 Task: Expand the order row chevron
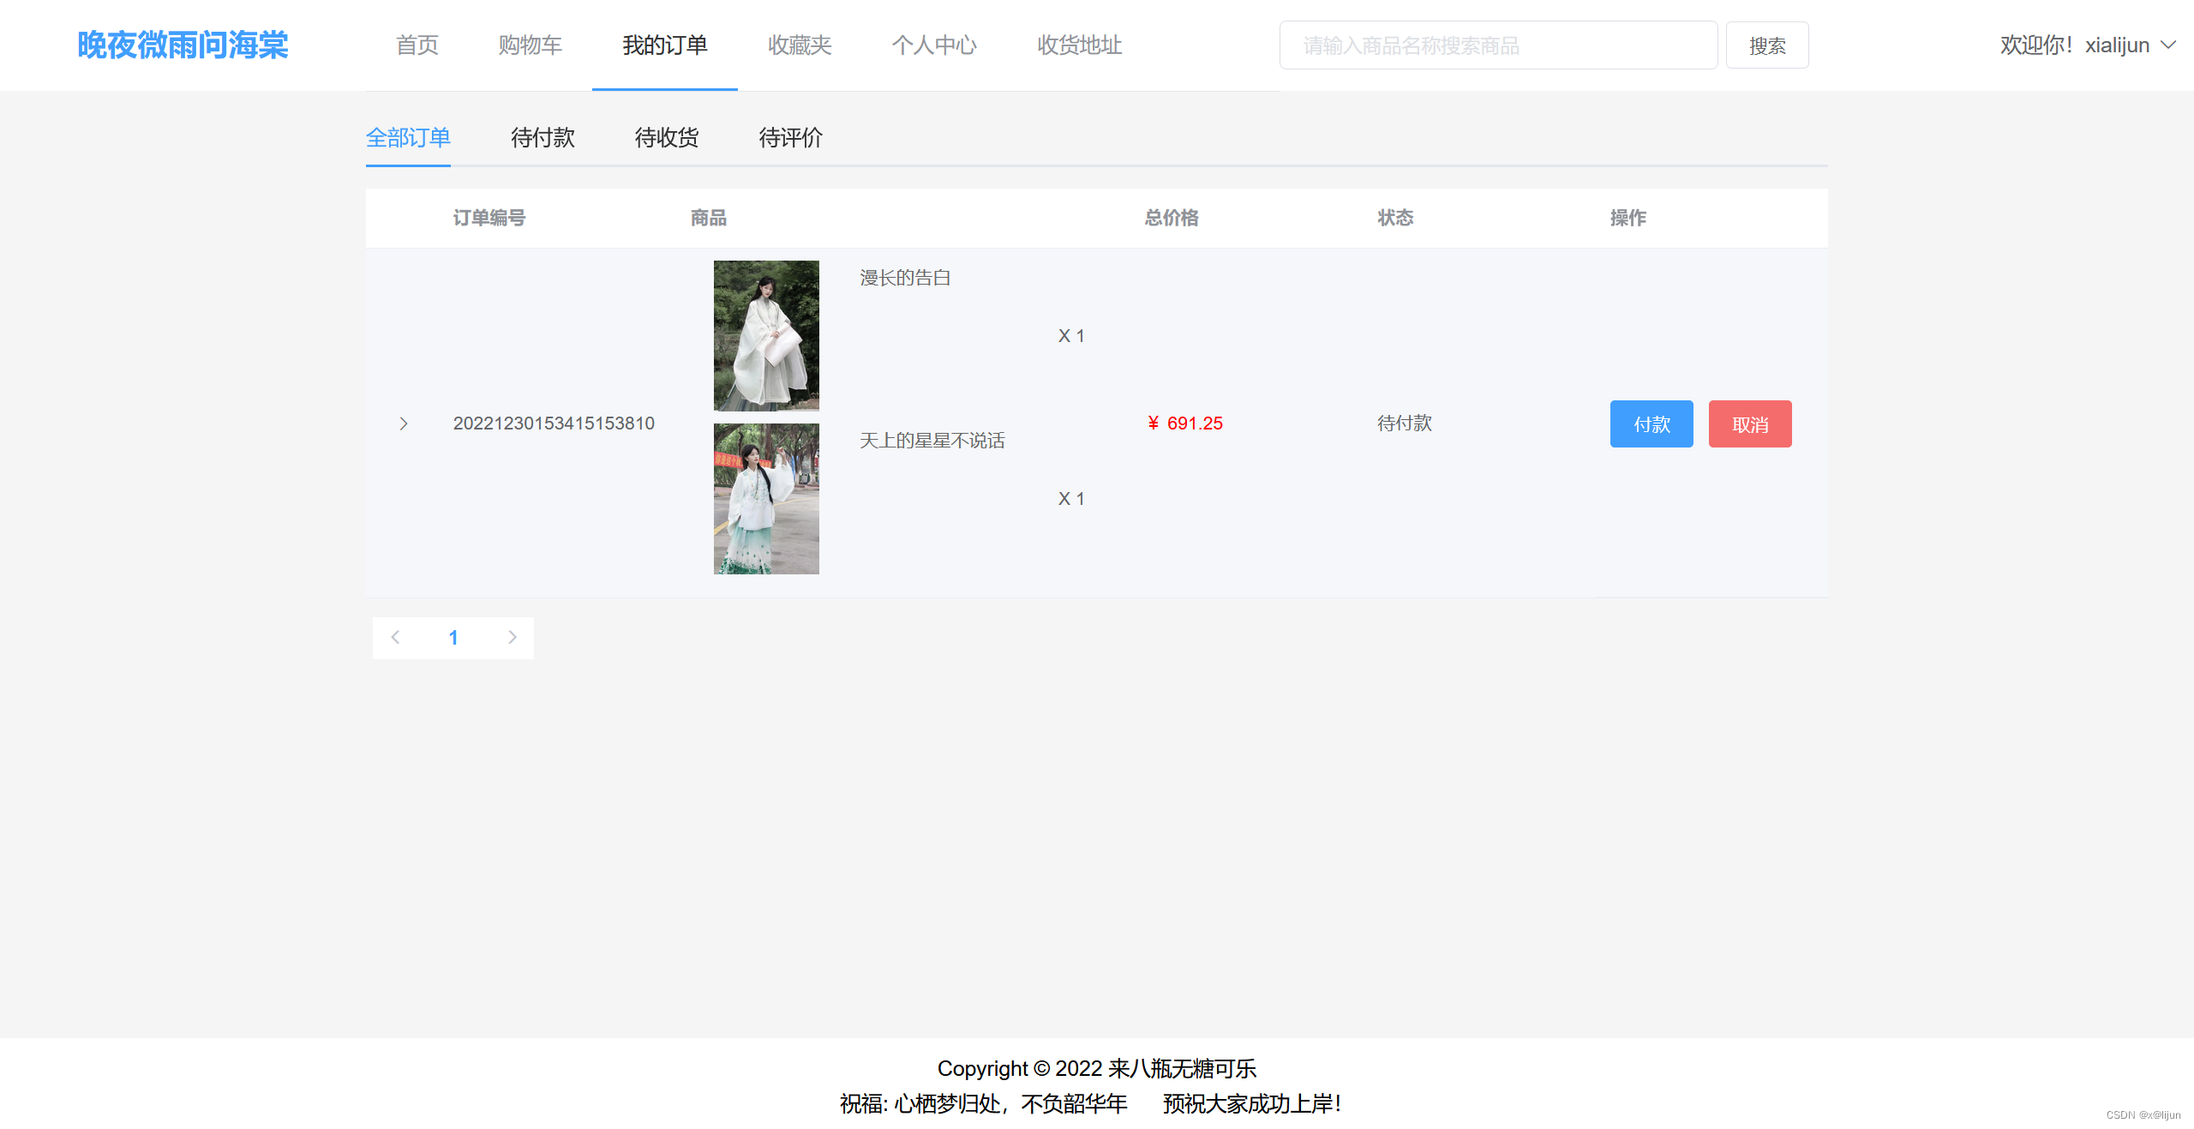[404, 423]
